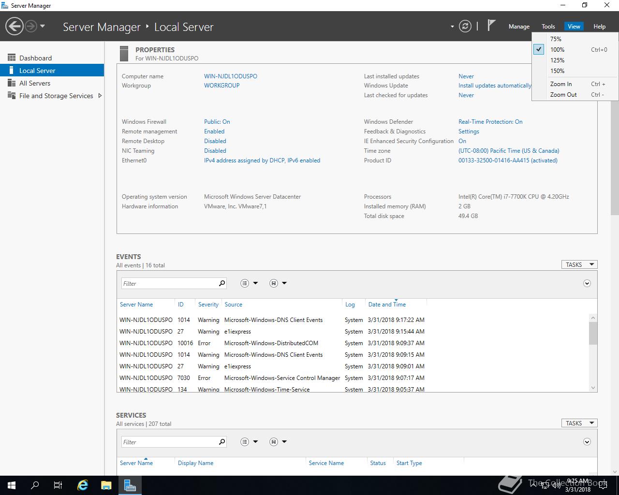
Task: Expand File and Storage Services arrow
Action: pos(100,96)
